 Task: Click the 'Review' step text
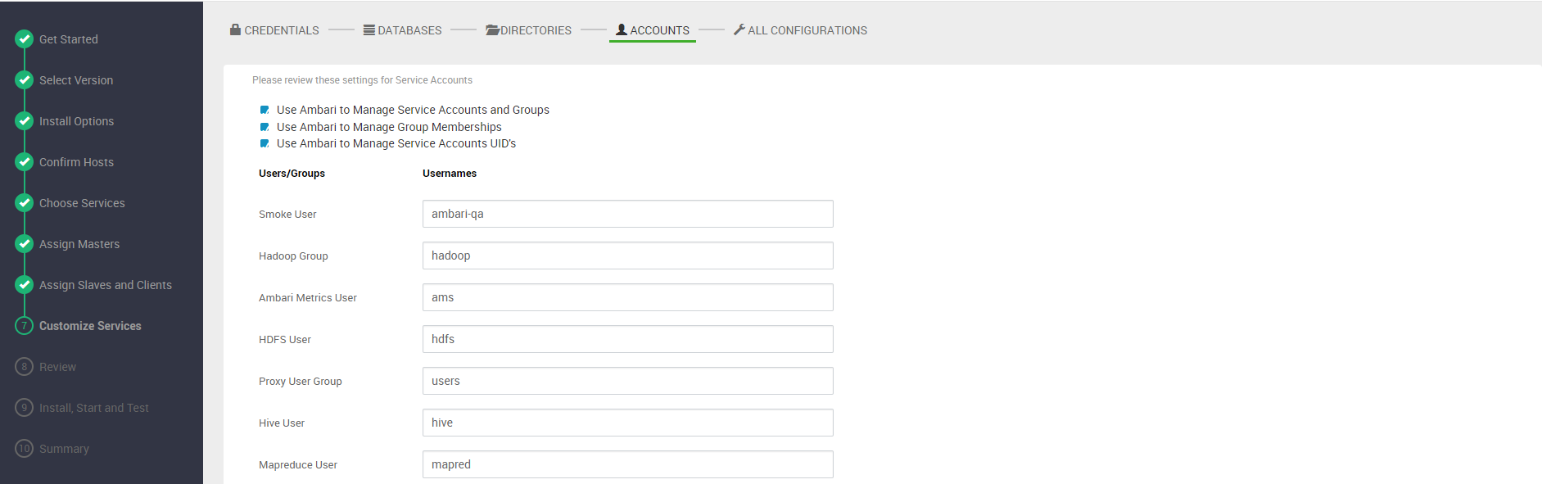click(57, 367)
